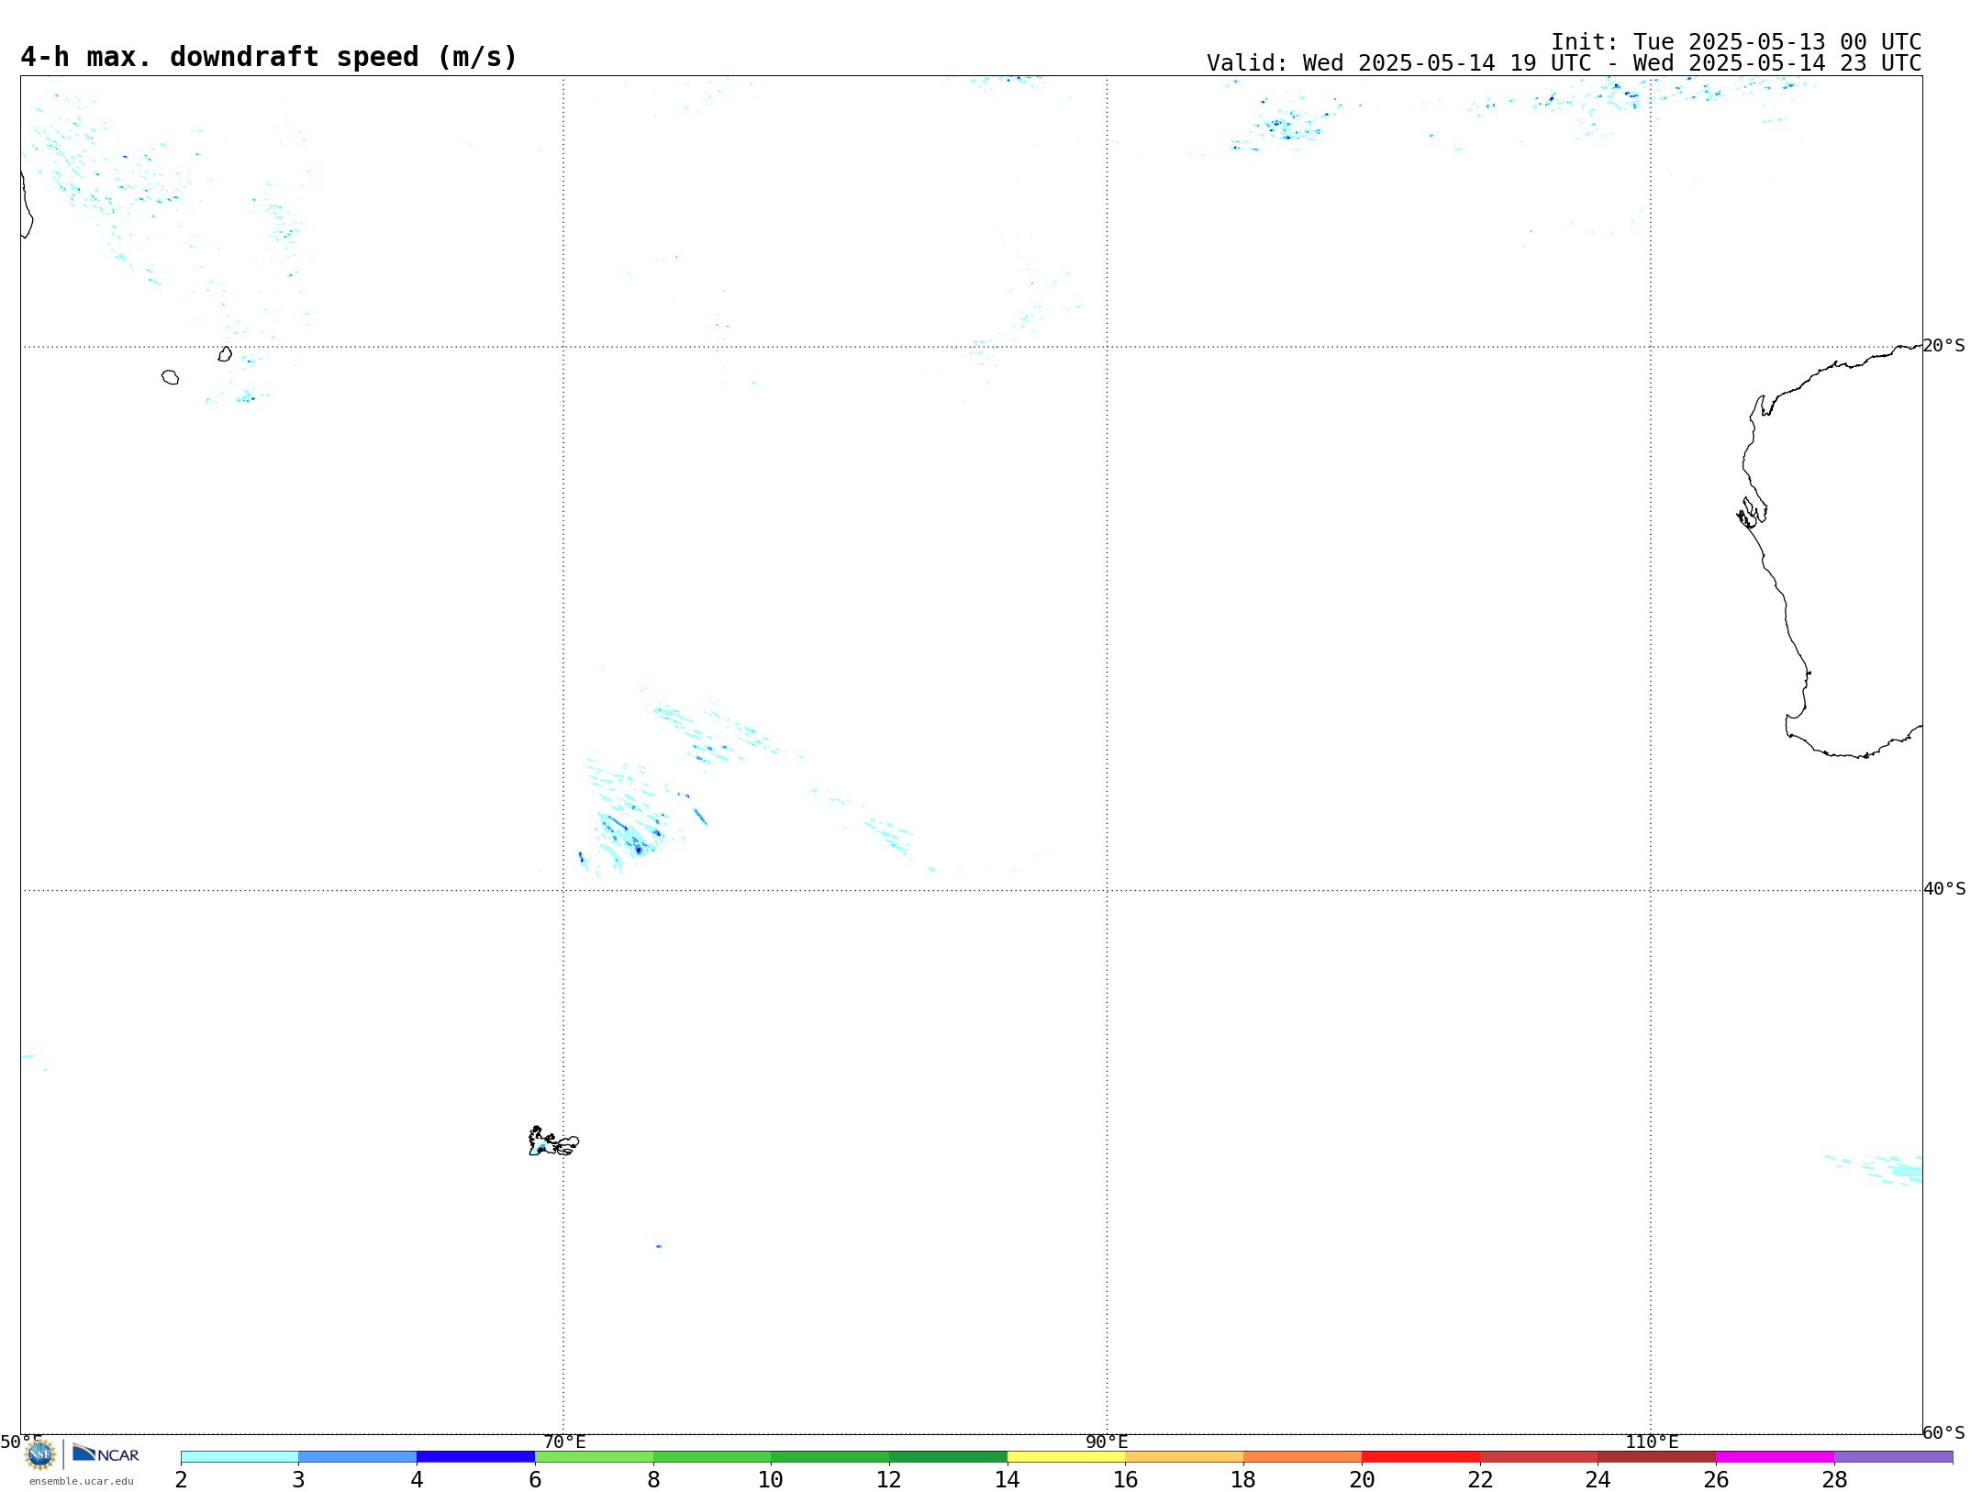Click the light green 6-8 m/s swatch
This screenshot has height=1492, width=1982.
[x=594, y=1457]
